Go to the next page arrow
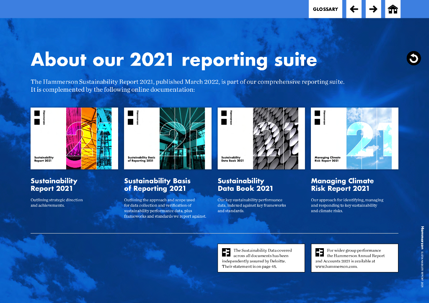Image resolution: width=429 pixels, height=303 pixels. (373, 9)
